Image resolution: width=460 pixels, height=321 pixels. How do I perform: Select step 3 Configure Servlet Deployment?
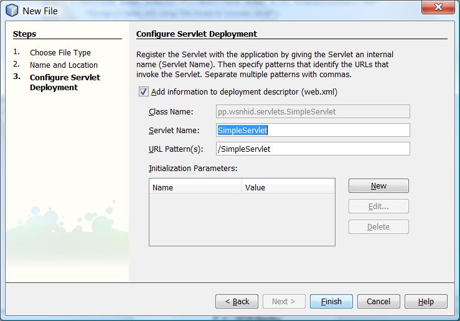(x=65, y=82)
